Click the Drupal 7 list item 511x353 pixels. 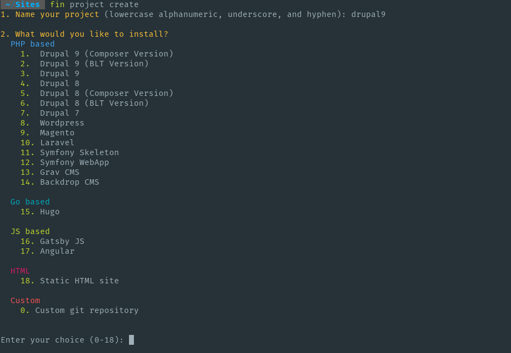(50, 113)
